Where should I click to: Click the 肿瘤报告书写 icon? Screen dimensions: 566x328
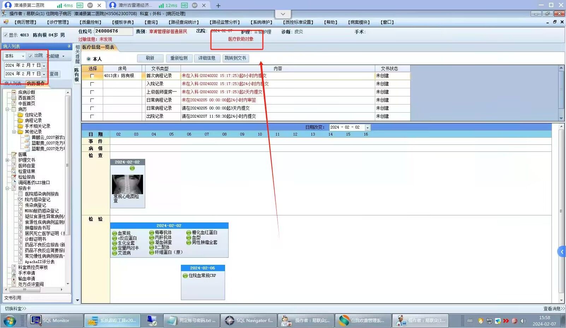[x=20, y=228]
